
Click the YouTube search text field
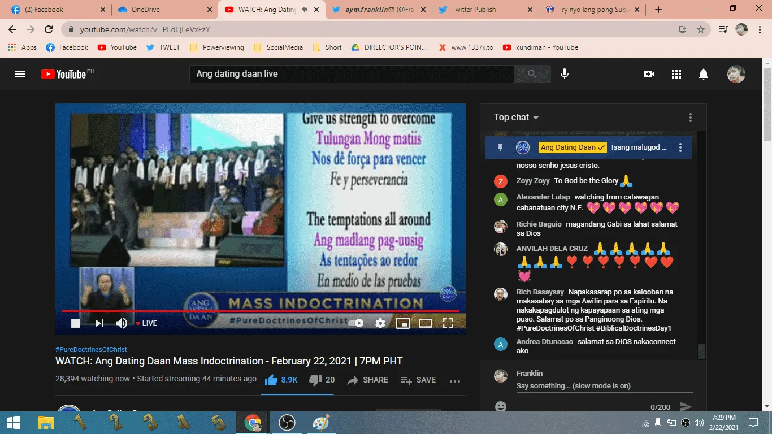pyautogui.click(x=352, y=74)
